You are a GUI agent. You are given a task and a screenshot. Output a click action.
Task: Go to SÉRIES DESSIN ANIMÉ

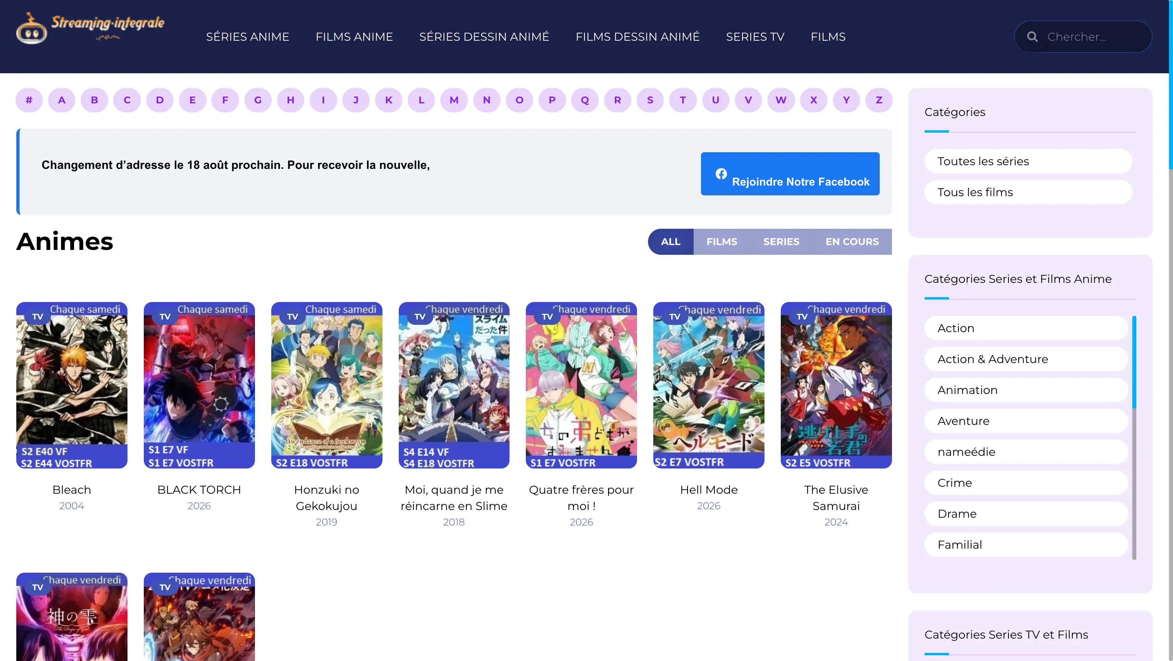[x=484, y=37]
